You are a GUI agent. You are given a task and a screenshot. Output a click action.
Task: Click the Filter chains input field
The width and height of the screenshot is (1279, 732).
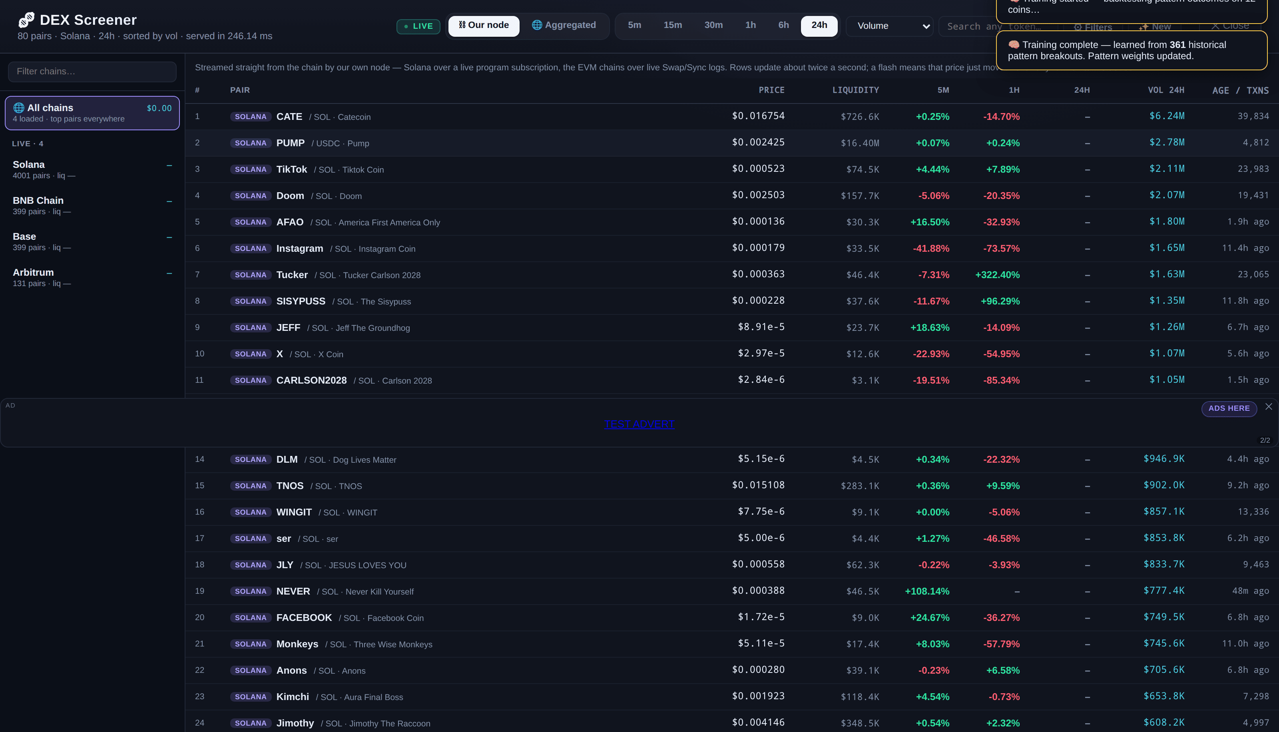pos(92,72)
